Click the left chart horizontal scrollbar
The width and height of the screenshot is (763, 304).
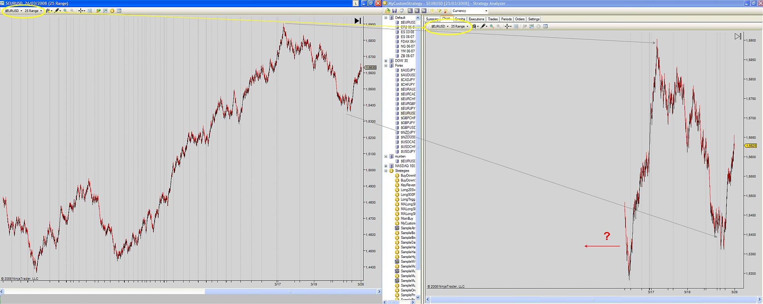click(x=290, y=292)
